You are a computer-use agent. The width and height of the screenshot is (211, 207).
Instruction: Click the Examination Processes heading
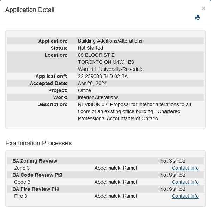tap(38, 143)
